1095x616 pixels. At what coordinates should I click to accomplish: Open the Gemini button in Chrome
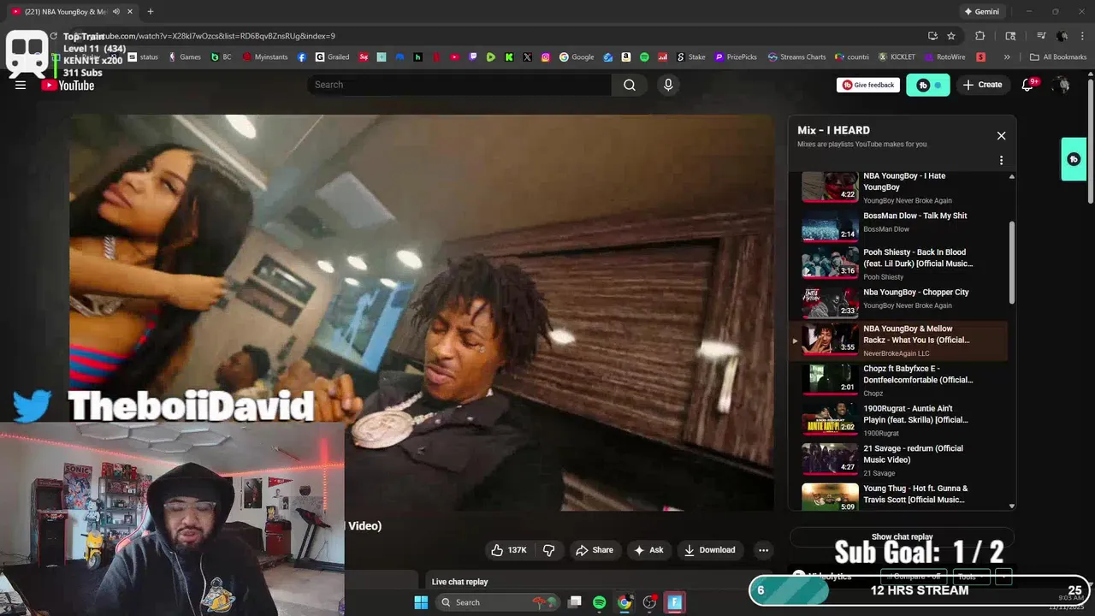(x=981, y=11)
